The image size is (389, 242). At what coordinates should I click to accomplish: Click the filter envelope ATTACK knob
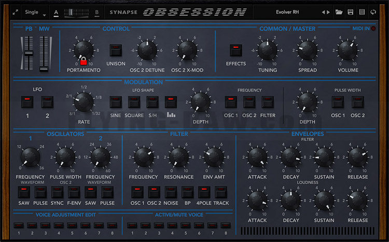pos(257,157)
